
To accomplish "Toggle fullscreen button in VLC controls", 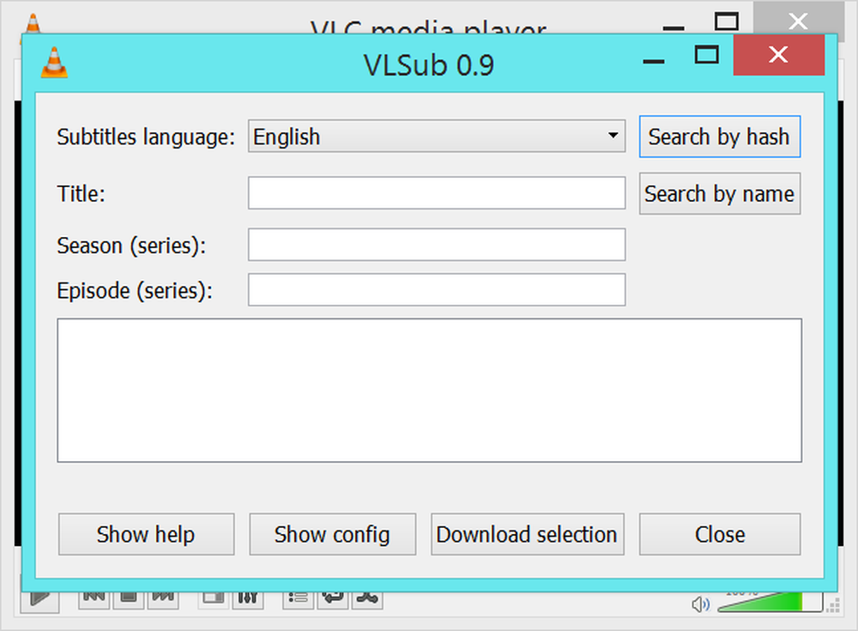I will point(214,599).
